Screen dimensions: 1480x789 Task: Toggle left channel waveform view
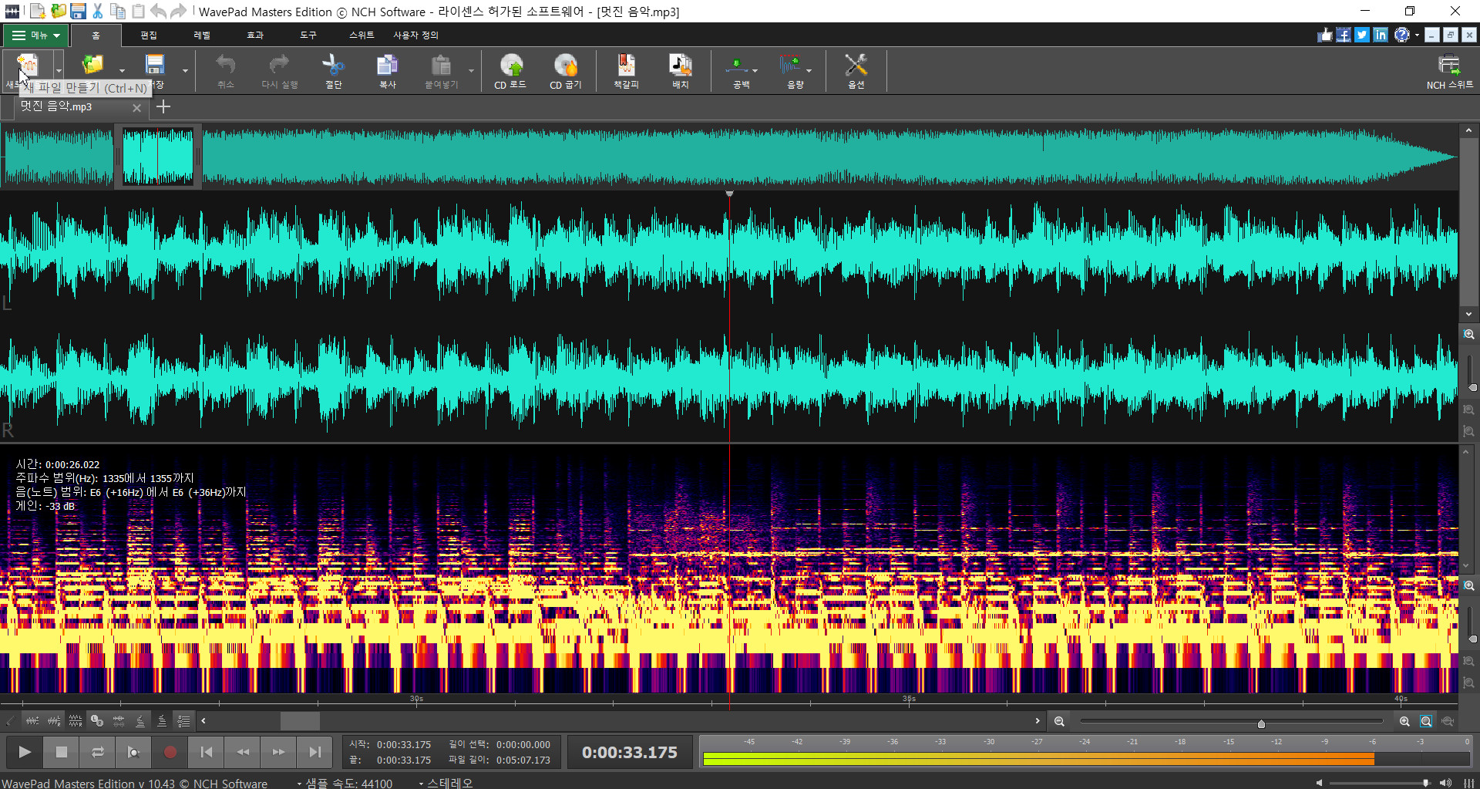tap(32, 721)
